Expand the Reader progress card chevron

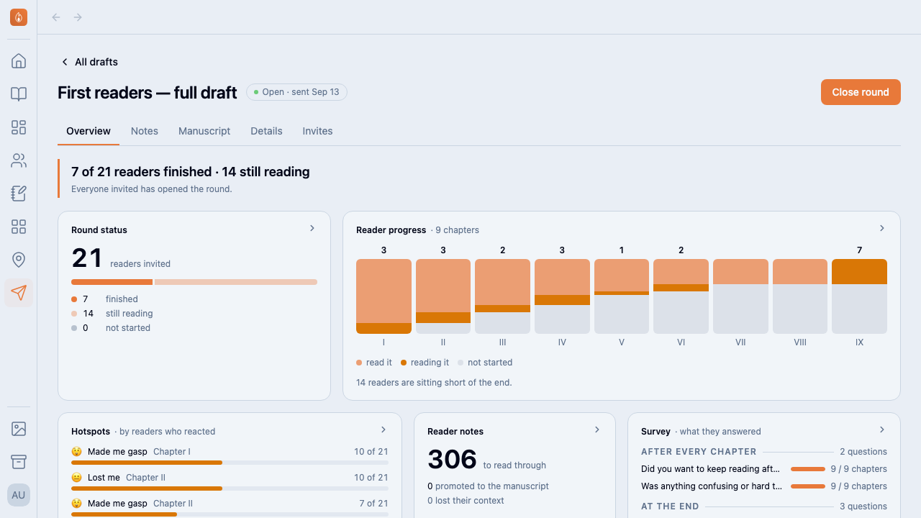(882, 228)
